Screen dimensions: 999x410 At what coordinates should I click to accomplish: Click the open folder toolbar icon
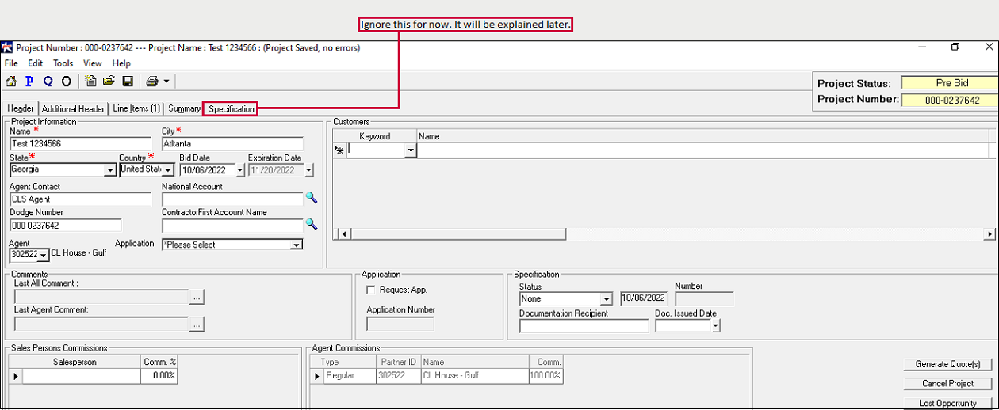[x=109, y=81]
